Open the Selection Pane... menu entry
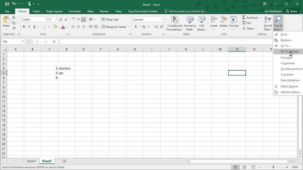 [x=288, y=92]
